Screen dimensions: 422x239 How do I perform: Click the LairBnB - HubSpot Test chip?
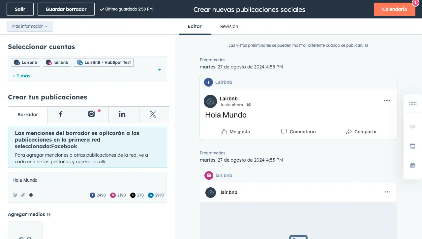point(104,63)
